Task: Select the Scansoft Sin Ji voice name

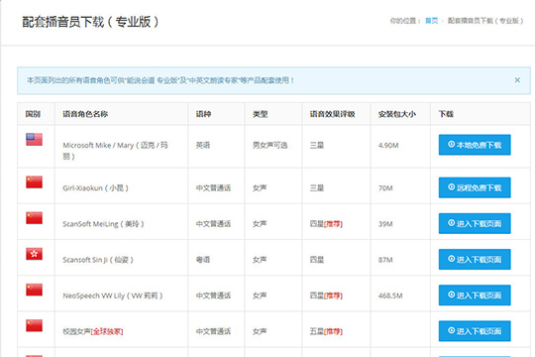Action: [98, 260]
